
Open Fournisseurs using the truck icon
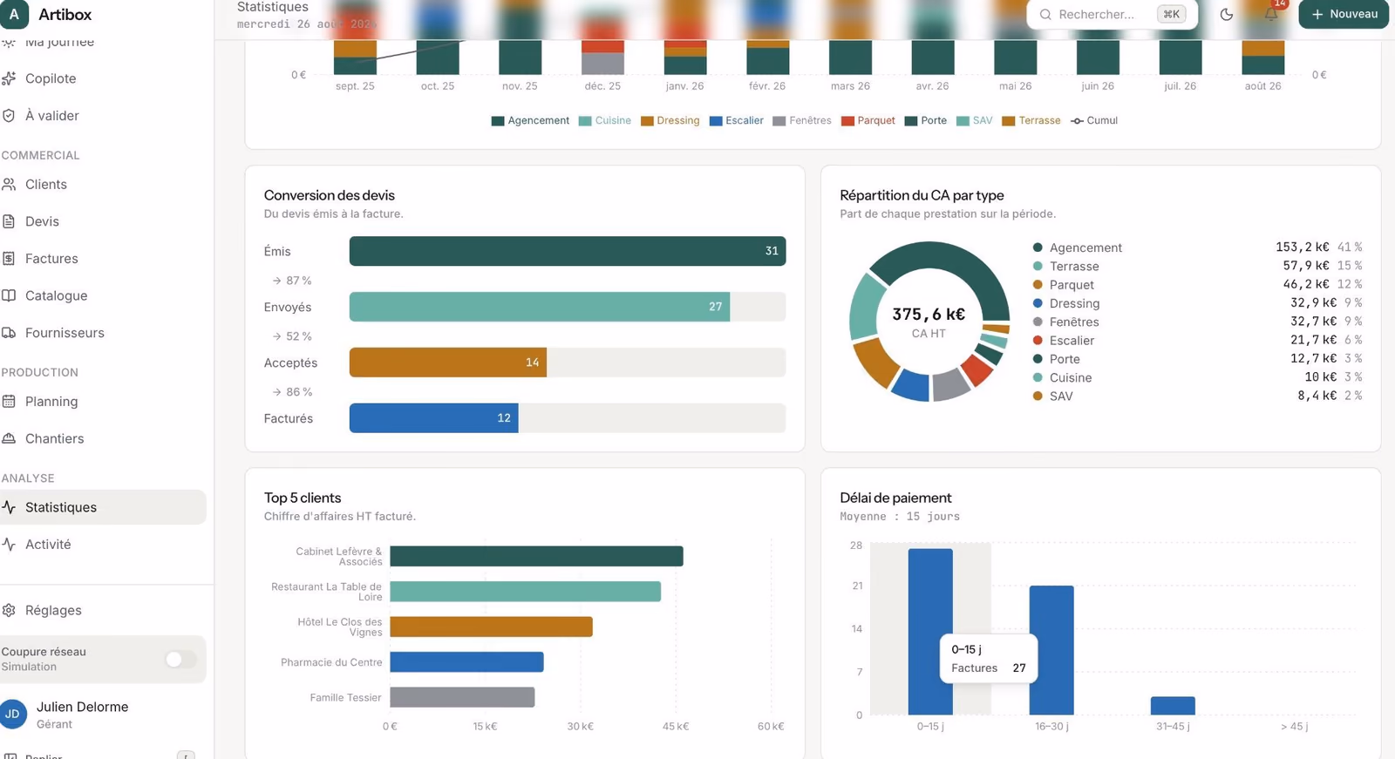point(9,333)
